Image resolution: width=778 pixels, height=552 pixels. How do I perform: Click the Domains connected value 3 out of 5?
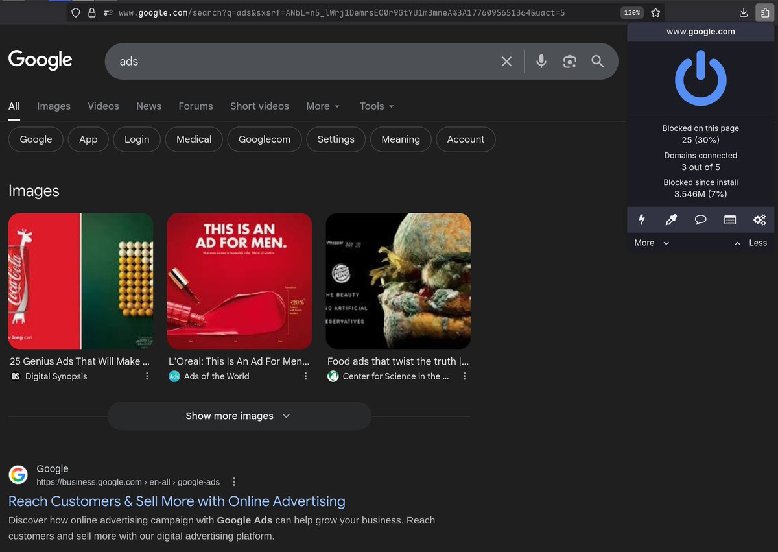coord(700,167)
